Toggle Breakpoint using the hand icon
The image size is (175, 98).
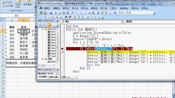pos(75,17)
